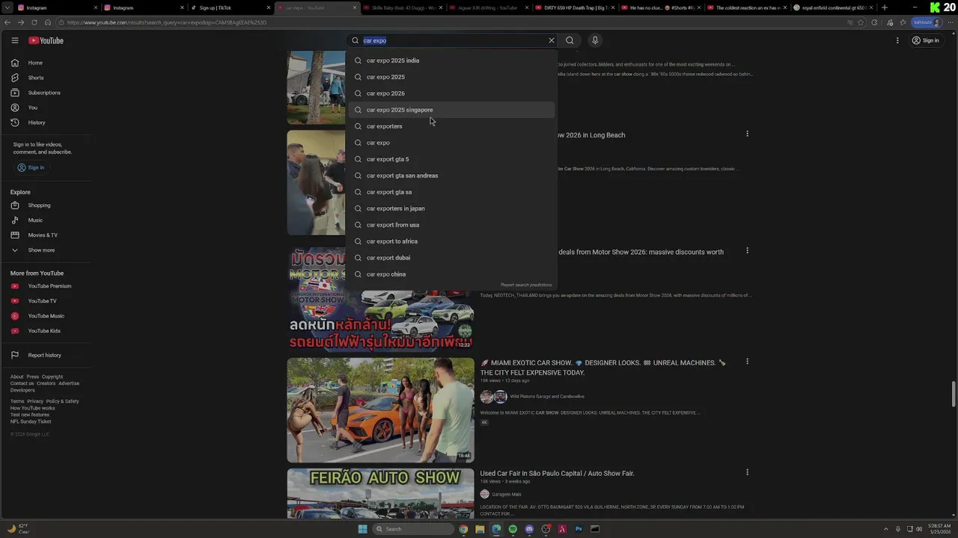Click the 'car expo' search input field

(453, 40)
